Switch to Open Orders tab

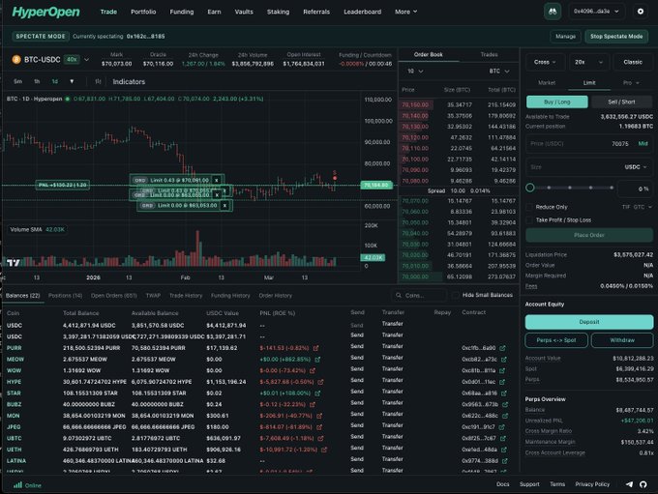[x=114, y=296]
